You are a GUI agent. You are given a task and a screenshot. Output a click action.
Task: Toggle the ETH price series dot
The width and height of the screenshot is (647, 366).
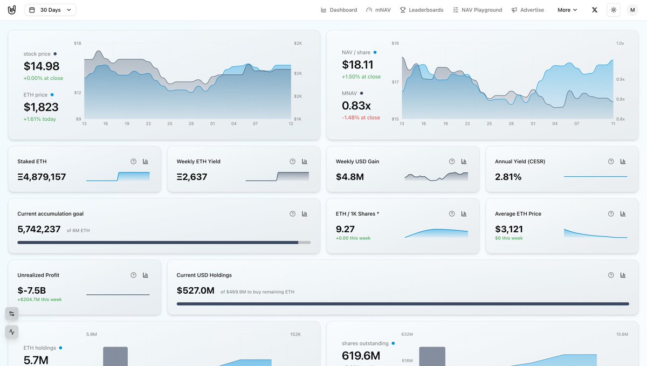point(52,95)
